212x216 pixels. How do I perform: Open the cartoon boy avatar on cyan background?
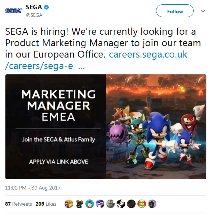(x=90, y=204)
